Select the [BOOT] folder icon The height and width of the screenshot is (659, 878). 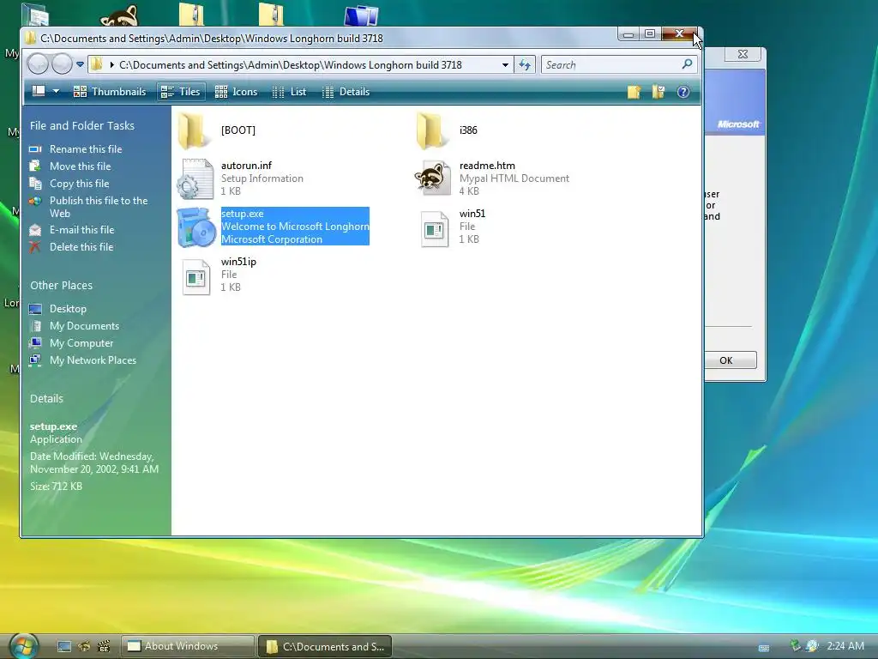193,130
